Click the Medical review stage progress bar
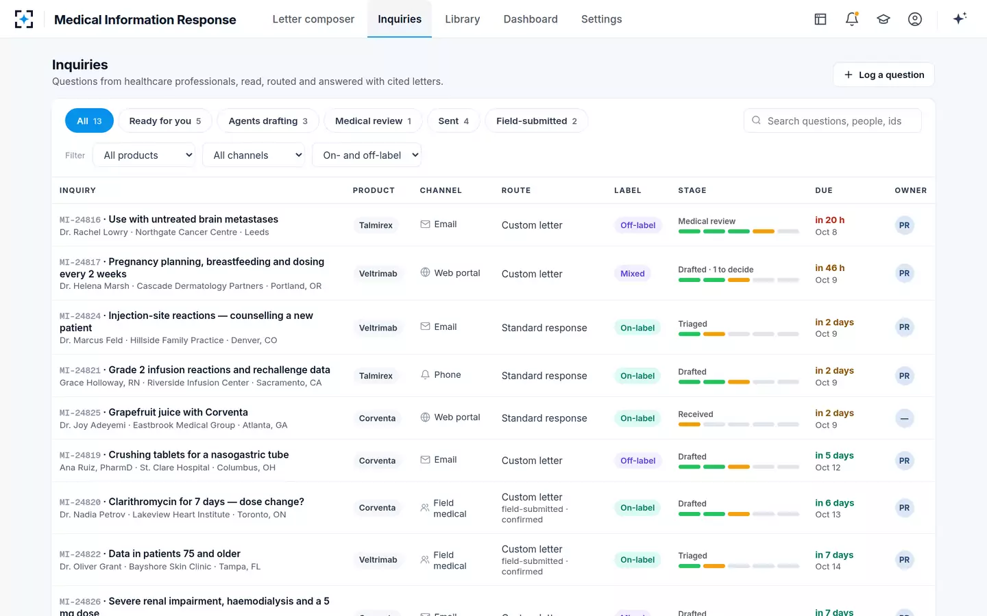The height and width of the screenshot is (616, 987). click(739, 231)
